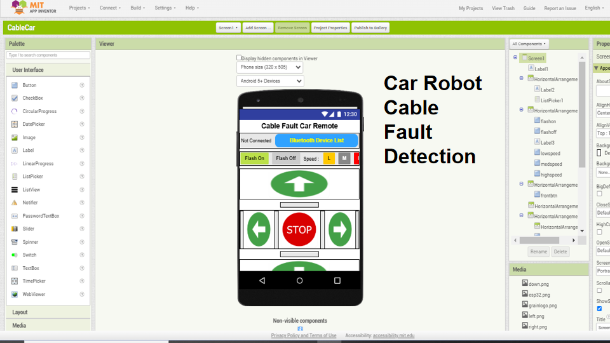Viewport: 610px width, 343px height.
Task: Collapse HorizontalArrangement containing Label2
Action: coord(521,79)
